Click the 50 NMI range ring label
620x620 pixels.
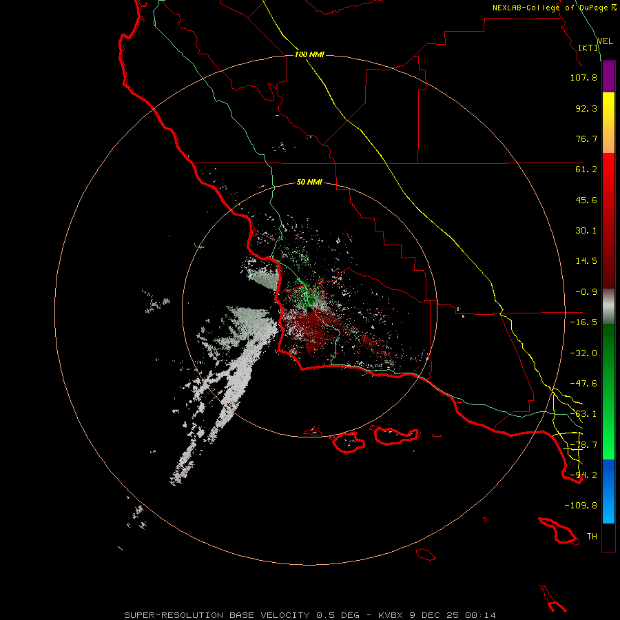pos(309,182)
